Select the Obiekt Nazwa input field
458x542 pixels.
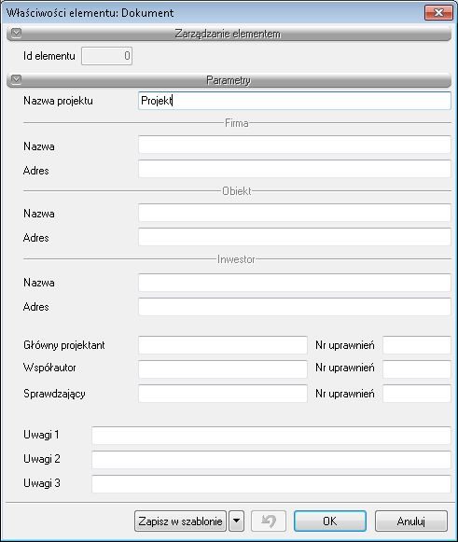[295, 213]
